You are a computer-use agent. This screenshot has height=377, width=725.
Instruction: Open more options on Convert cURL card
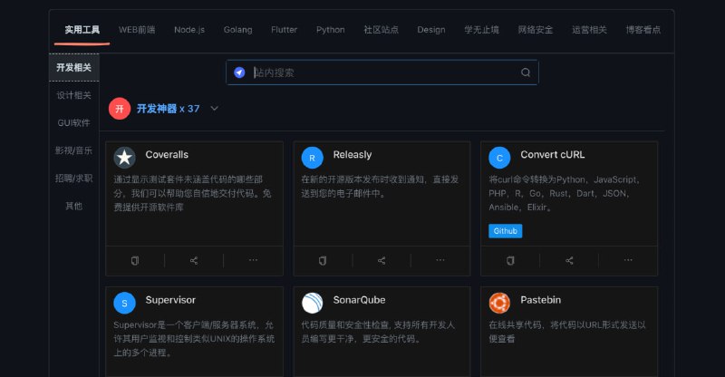point(628,260)
